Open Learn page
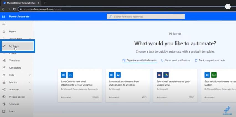This screenshot has width=236, height=117. click(17, 111)
